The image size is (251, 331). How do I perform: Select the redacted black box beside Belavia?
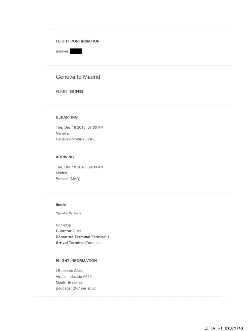(76, 52)
